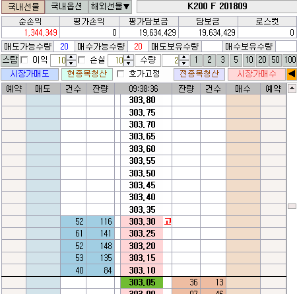
Task: Click the orange left-arrow collapse icon
Action: (292, 74)
